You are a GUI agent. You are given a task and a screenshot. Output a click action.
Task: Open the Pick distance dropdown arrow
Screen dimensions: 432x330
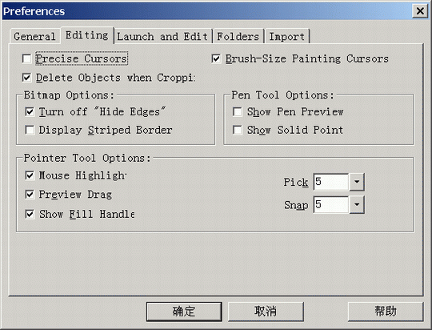pyautogui.click(x=357, y=182)
